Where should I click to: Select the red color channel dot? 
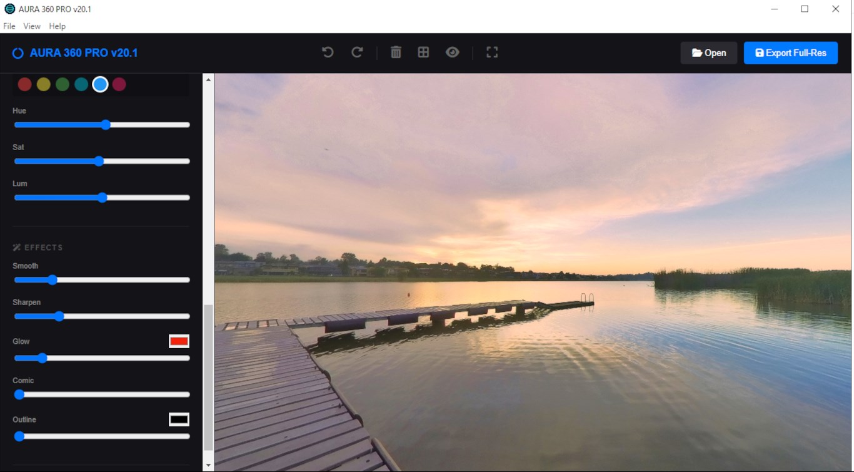25,84
